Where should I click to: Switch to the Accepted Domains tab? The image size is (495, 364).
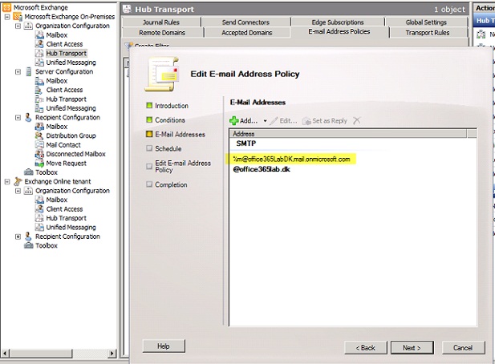click(247, 33)
